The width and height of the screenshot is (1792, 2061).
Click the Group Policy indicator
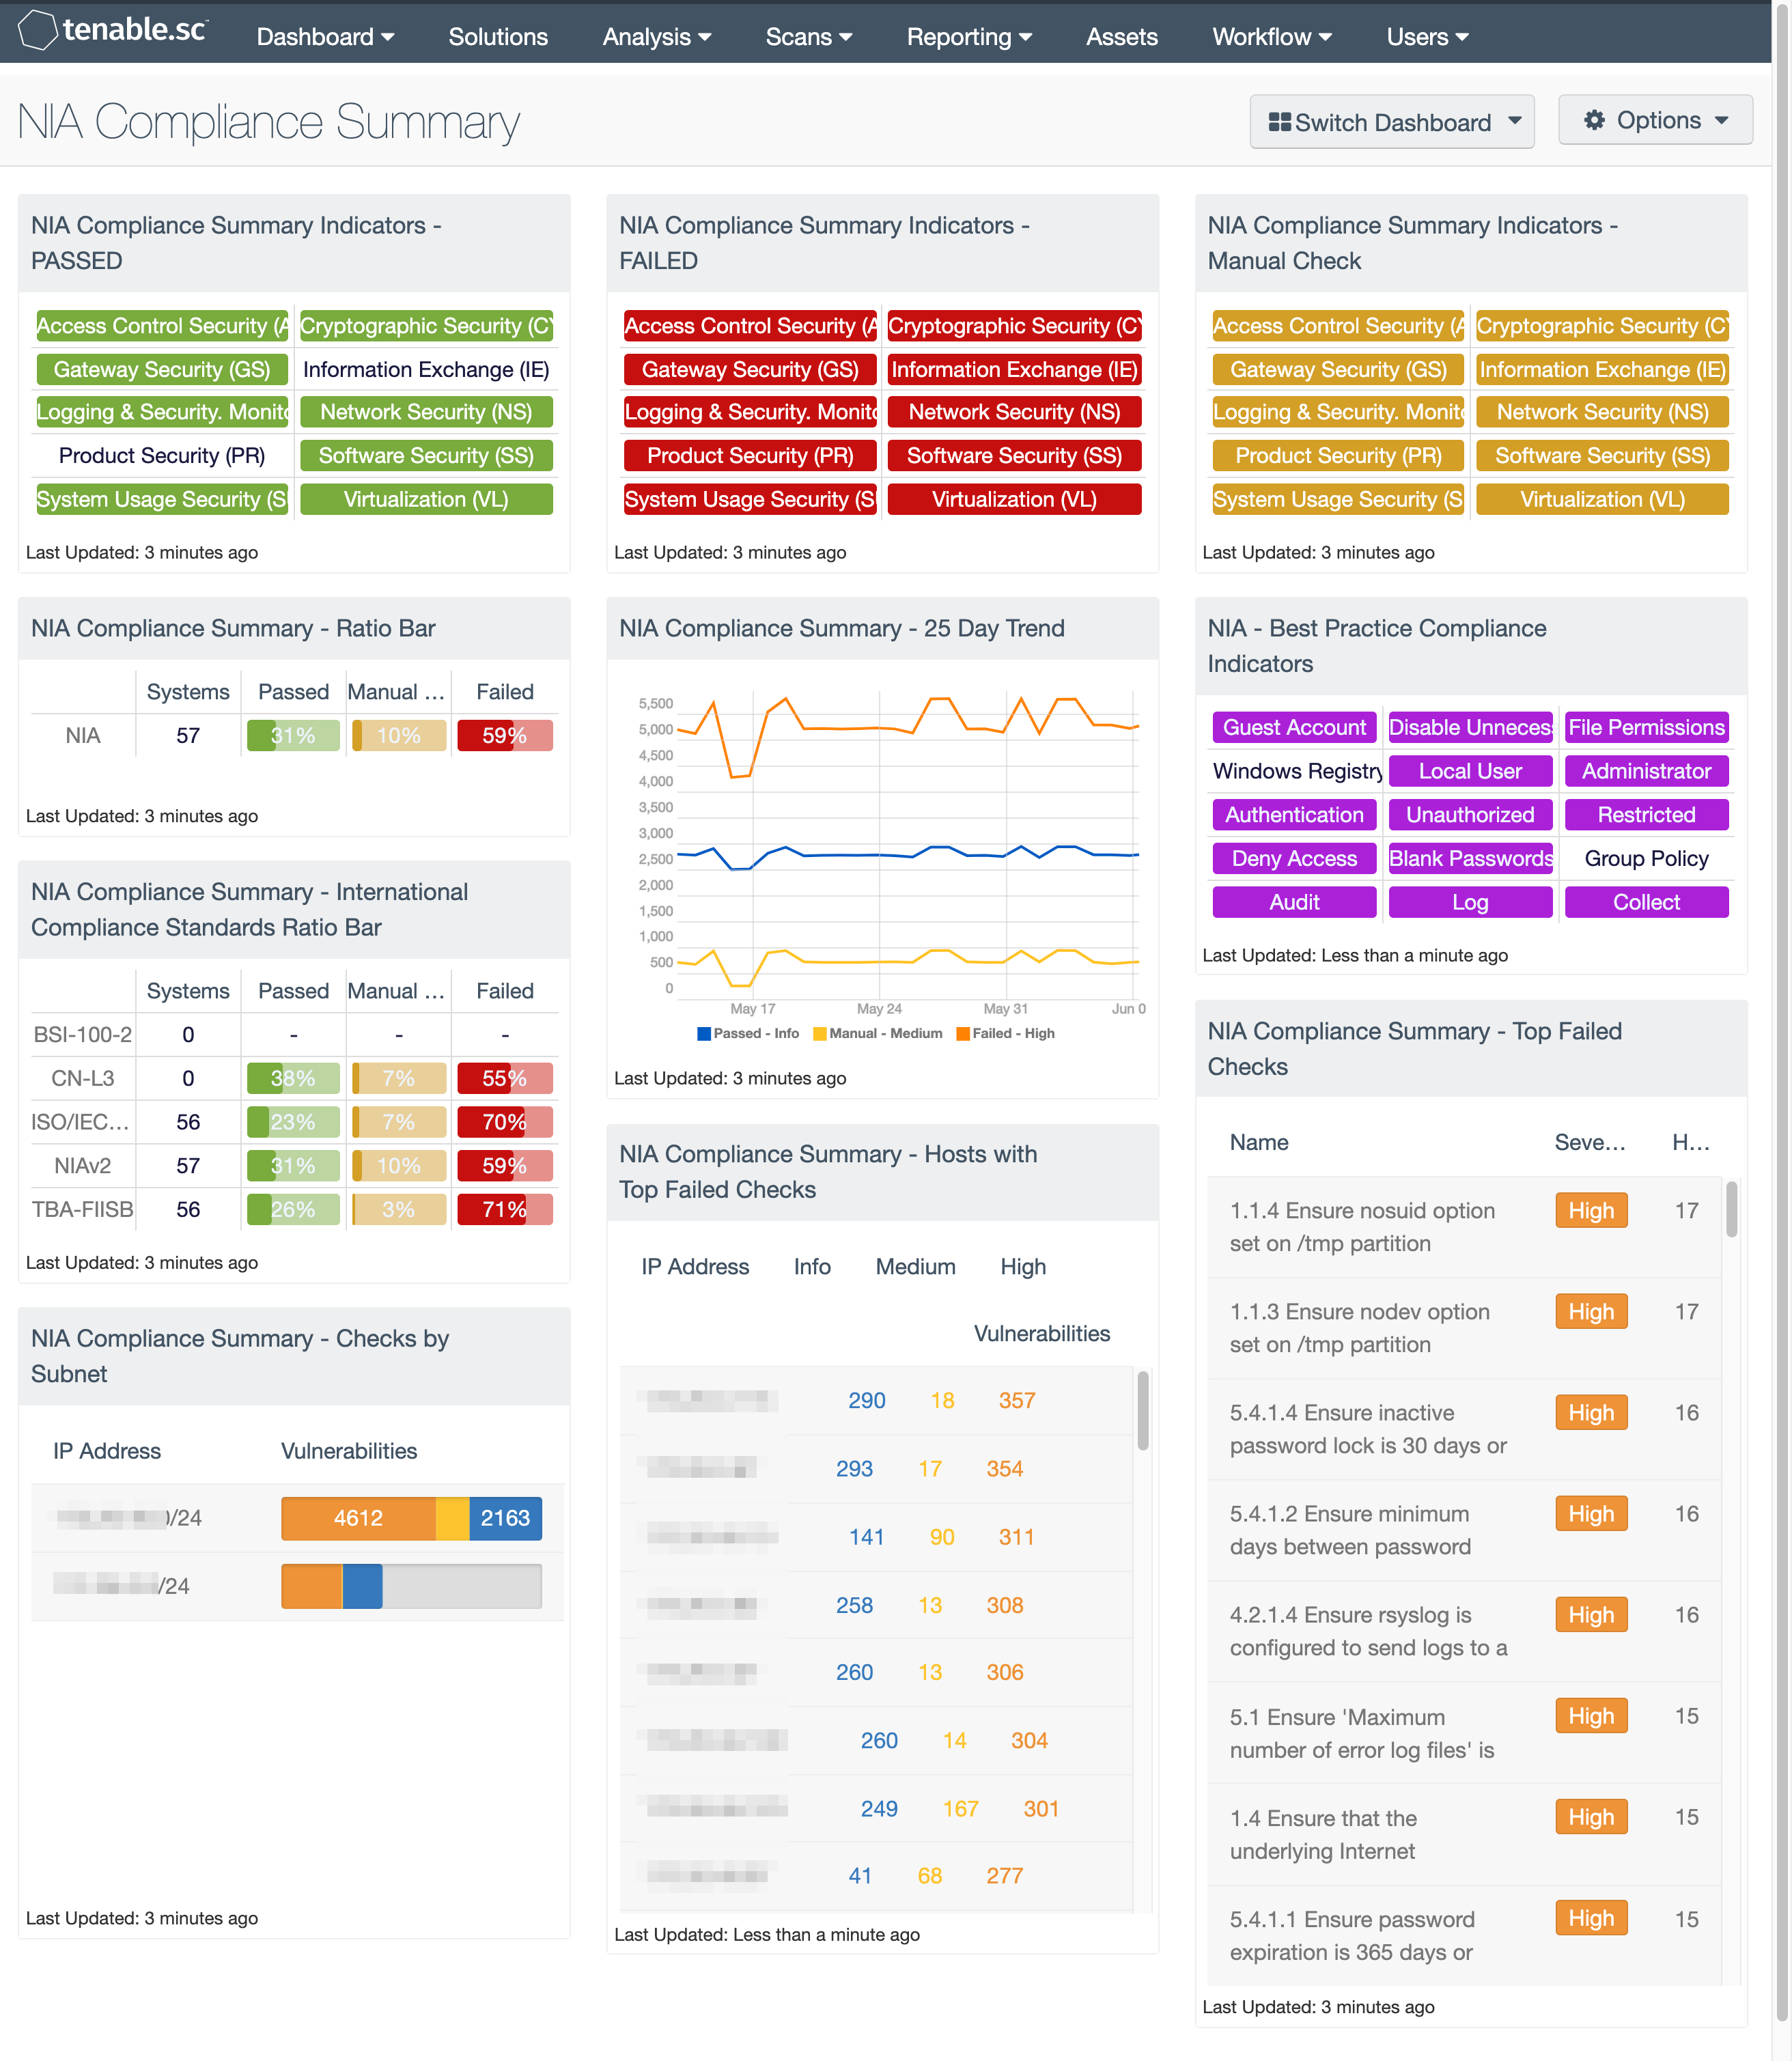[1646, 859]
